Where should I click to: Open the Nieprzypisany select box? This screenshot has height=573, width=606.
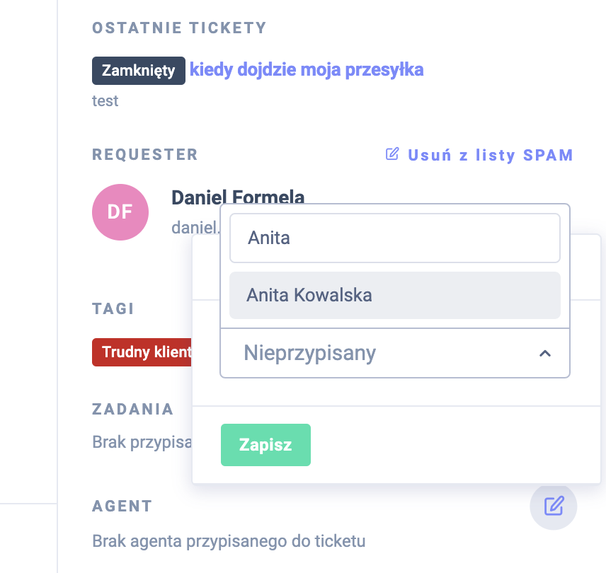382,353
